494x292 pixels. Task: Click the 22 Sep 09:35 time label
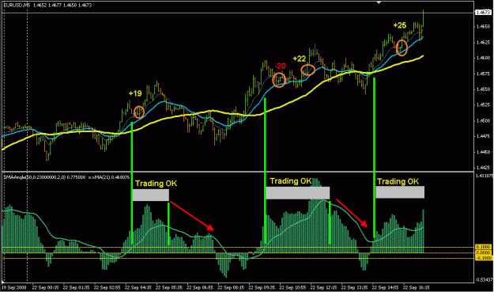(262, 287)
